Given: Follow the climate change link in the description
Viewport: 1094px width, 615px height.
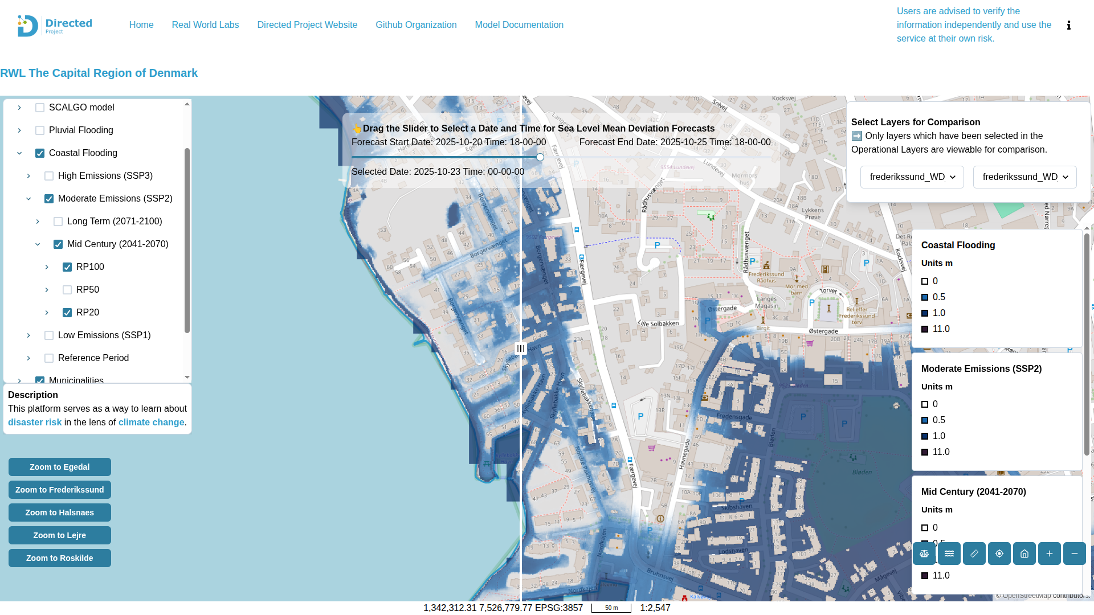Looking at the screenshot, I should (x=150, y=422).
